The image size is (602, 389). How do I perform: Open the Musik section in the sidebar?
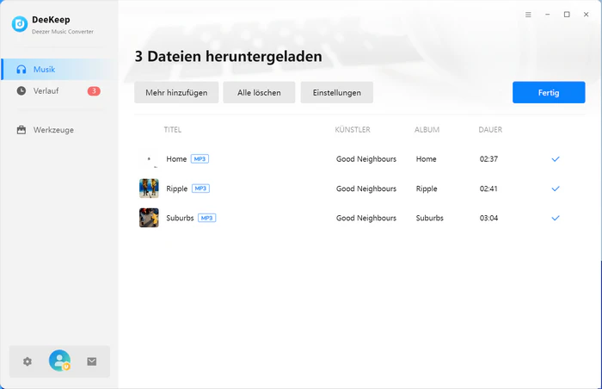(x=59, y=69)
